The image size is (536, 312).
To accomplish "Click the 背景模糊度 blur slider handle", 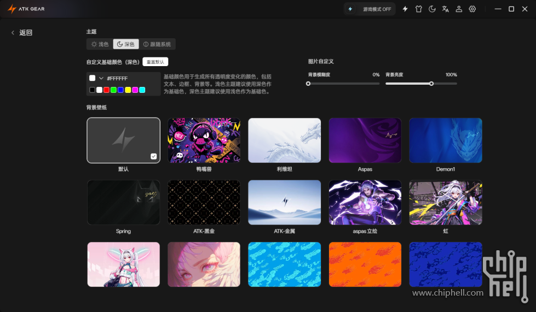I will click(308, 84).
